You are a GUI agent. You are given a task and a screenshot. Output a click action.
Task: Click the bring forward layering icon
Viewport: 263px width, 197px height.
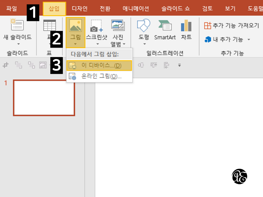pyautogui.click(x=18, y=65)
